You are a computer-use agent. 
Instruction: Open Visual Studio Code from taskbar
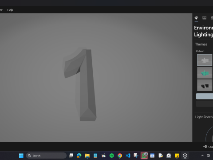point(128,156)
